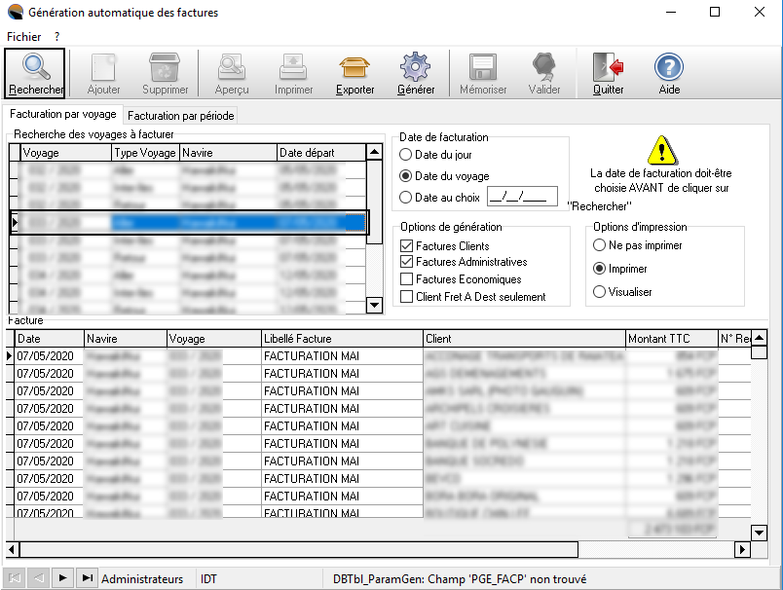Open the Fichier menu
This screenshot has width=783, height=590.
point(23,36)
